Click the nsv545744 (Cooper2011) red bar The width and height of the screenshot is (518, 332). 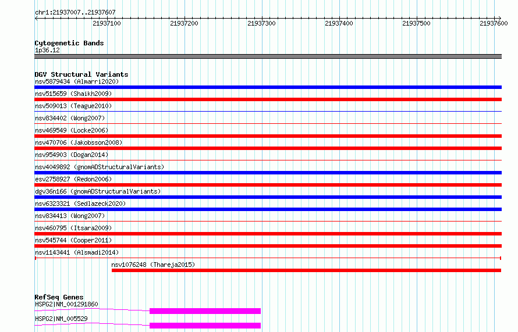(268, 246)
